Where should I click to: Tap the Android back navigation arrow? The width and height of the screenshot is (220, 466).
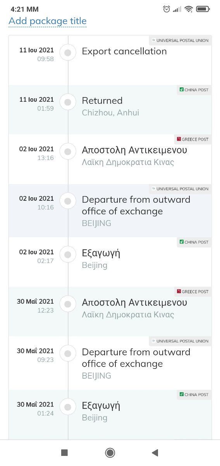[x=155, y=452]
